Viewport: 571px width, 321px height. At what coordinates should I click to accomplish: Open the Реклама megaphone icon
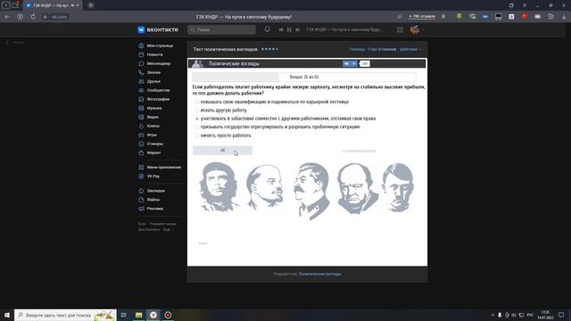(x=141, y=209)
